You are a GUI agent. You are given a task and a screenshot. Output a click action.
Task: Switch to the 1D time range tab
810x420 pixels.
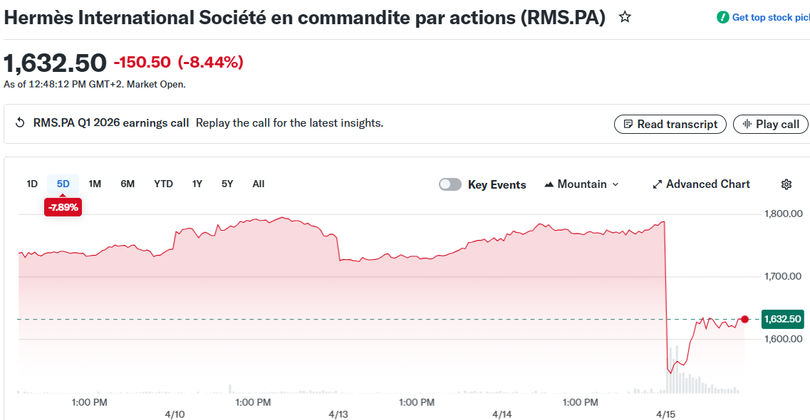click(x=31, y=184)
